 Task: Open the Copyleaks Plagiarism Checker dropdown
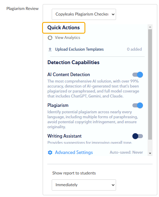[x=84, y=14]
